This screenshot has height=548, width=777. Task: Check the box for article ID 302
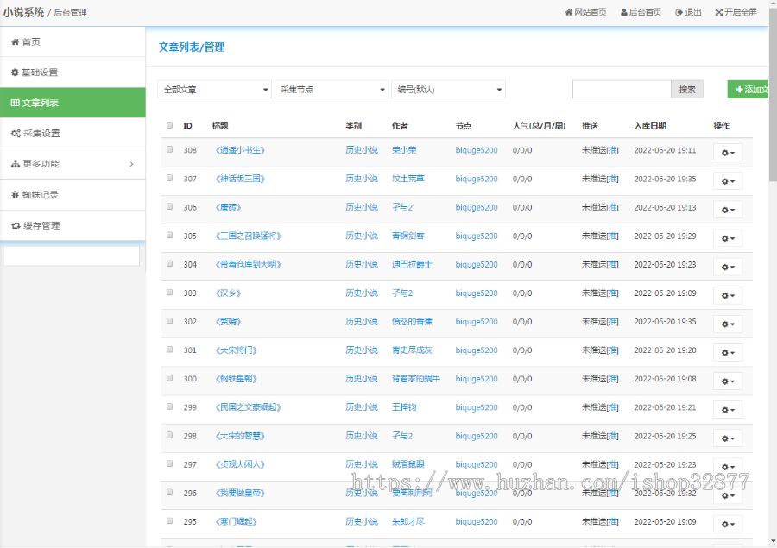tap(169, 321)
